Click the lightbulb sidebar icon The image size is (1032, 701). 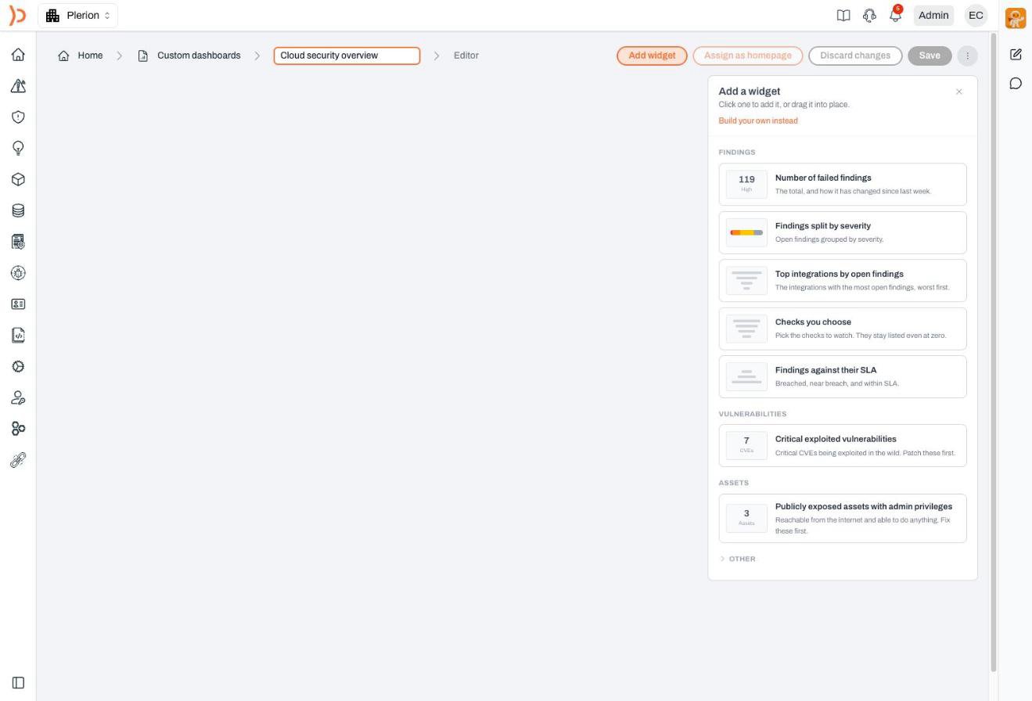pyautogui.click(x=18, y=148)
